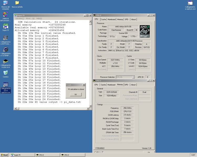197x157 pixels.
Task: Open the Nuova cartella folder icon
Action: [x=17, y=4]
